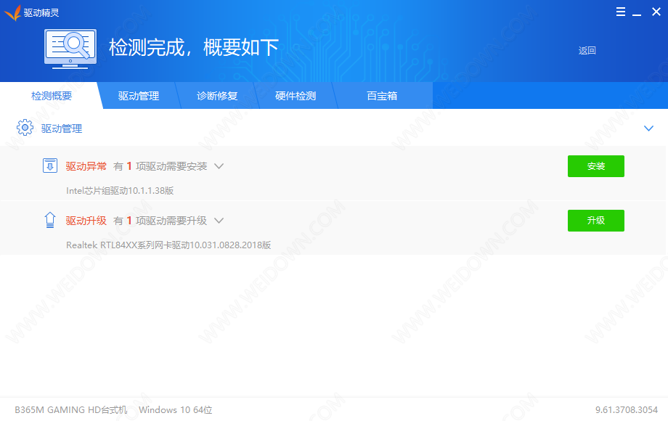Click the 驱动升级 up-arrow icon

click(x=50, y=220)
